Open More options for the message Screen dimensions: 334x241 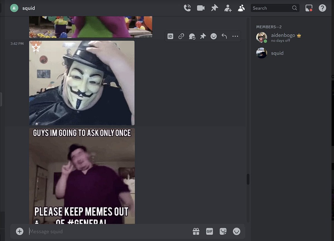(x=235, y=36)
